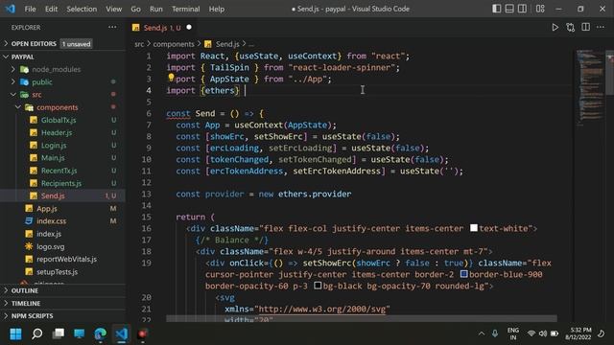Open Microsoft Edge from the taskbar
This screenshot has height=345, width=614.
(x=100, y=333)
